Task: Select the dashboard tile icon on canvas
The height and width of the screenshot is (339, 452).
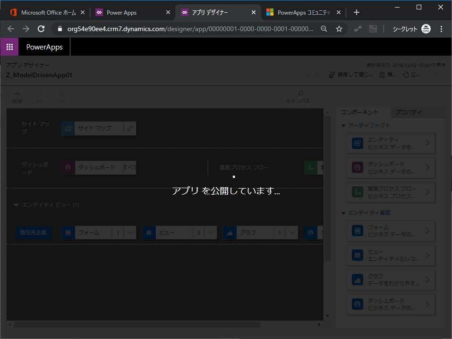Action: click(x=68, y=167)
